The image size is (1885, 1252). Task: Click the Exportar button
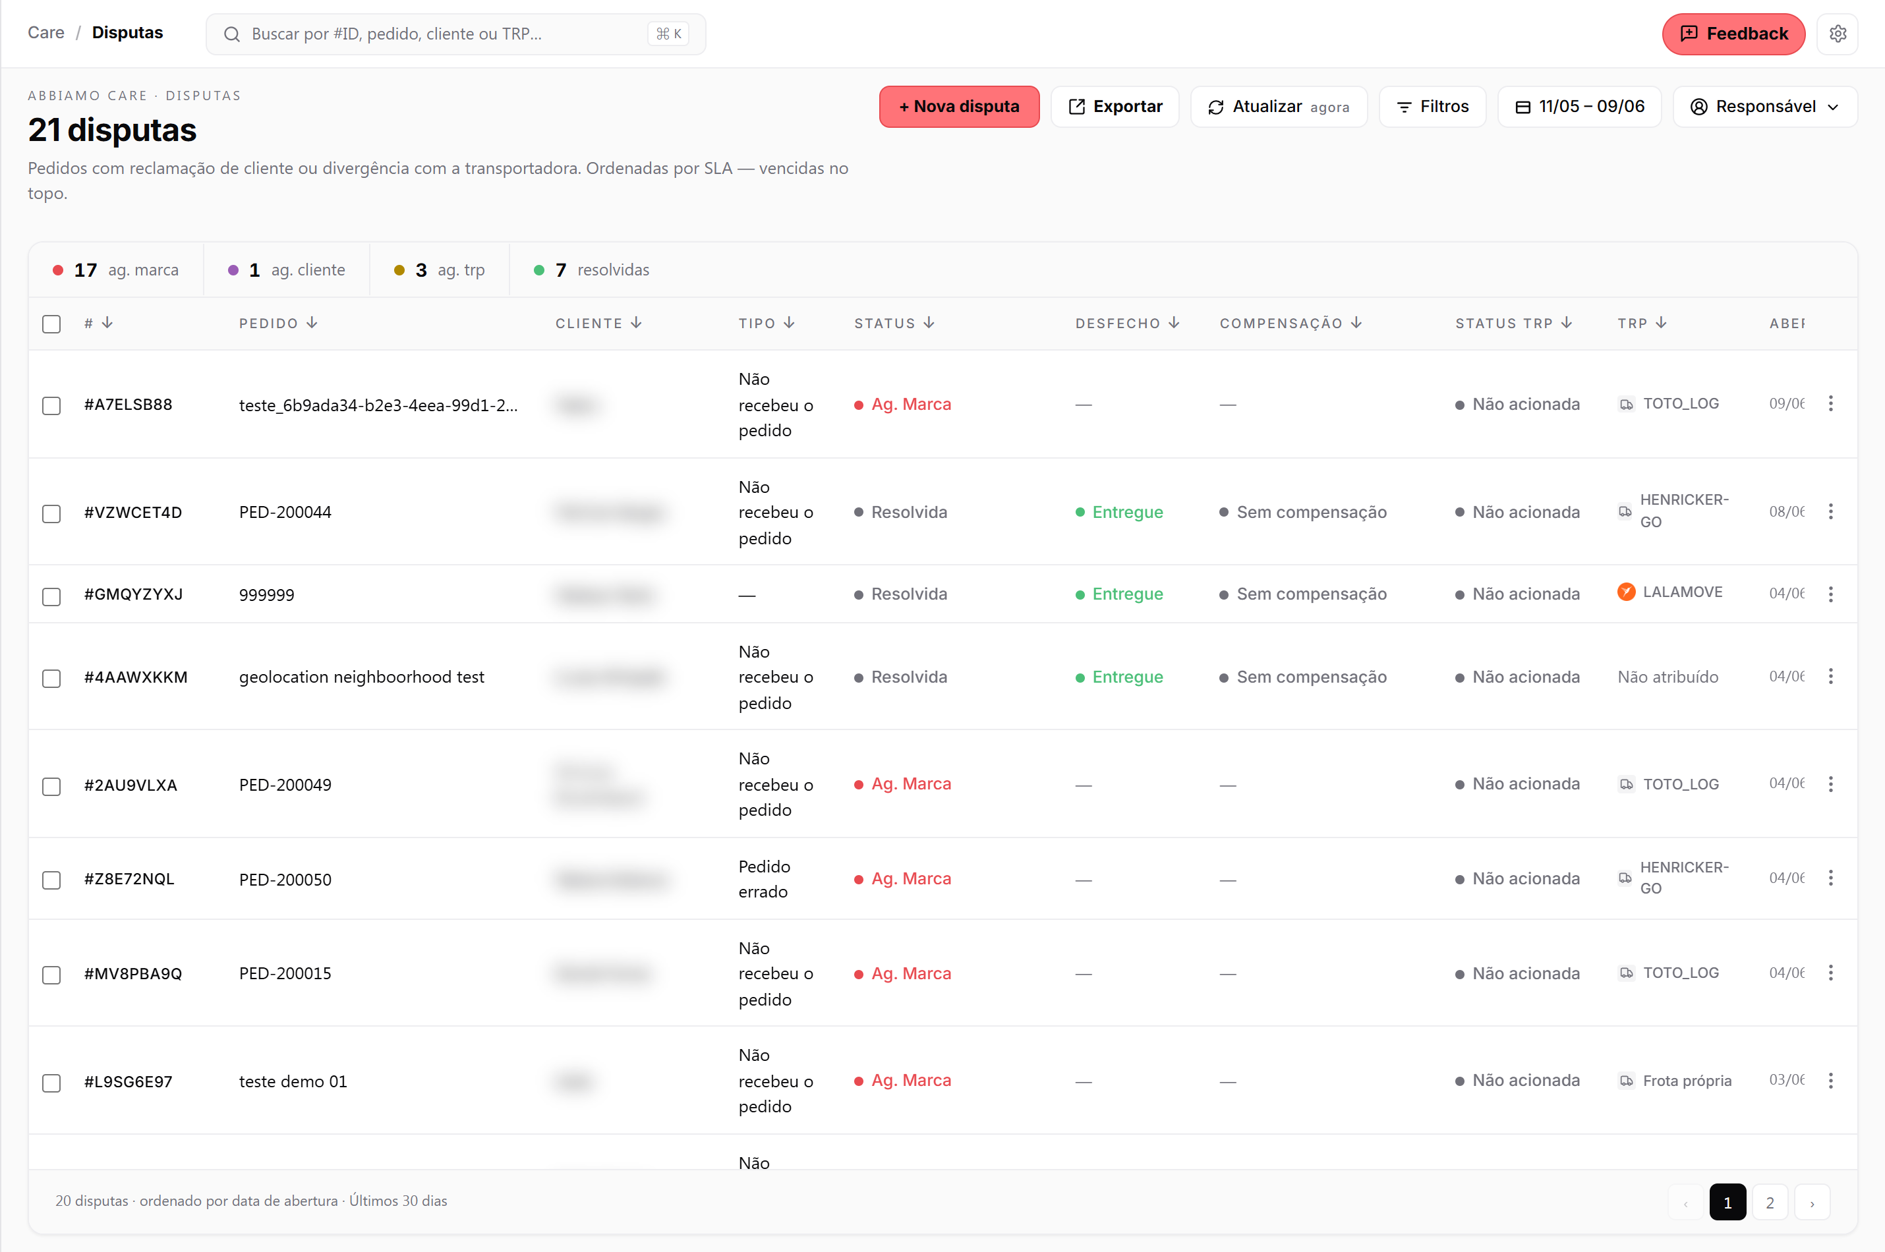click(x=1115, y=106)
